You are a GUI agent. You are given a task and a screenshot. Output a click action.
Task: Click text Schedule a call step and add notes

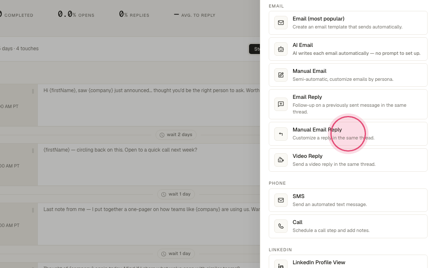coord(331,230)
